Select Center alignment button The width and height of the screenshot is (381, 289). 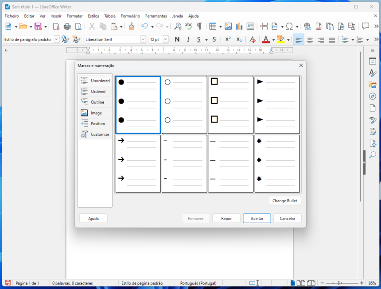click(310, 39)
